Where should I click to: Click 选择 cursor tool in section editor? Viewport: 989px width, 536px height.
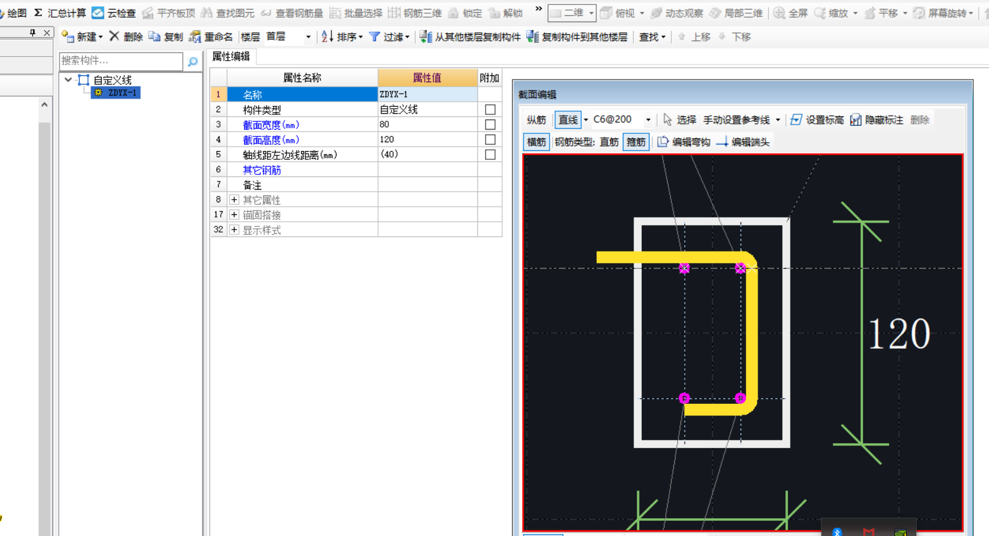(680, 119)
